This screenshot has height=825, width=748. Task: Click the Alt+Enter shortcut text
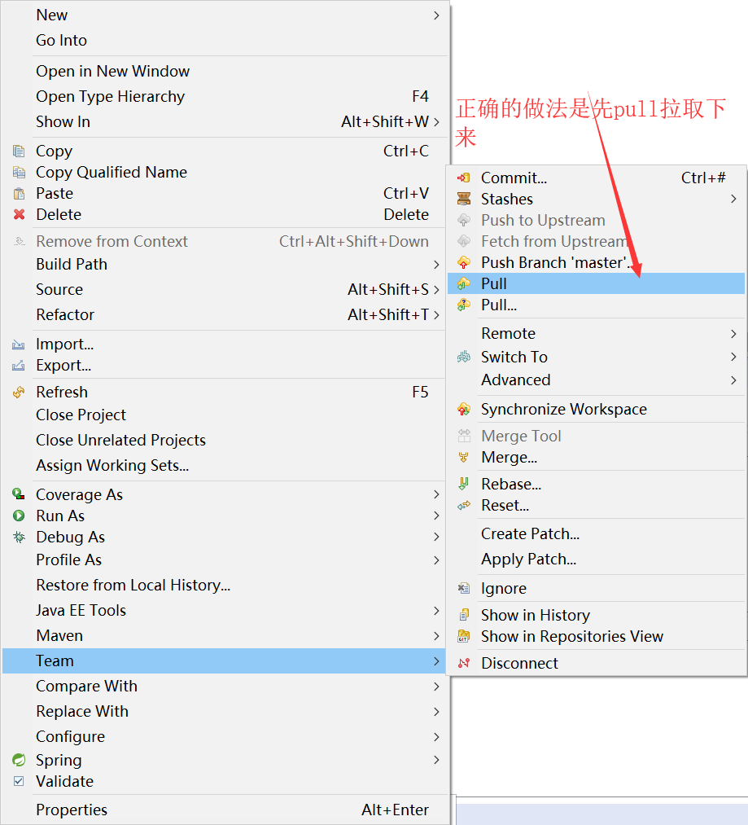(x=395, y=810)
